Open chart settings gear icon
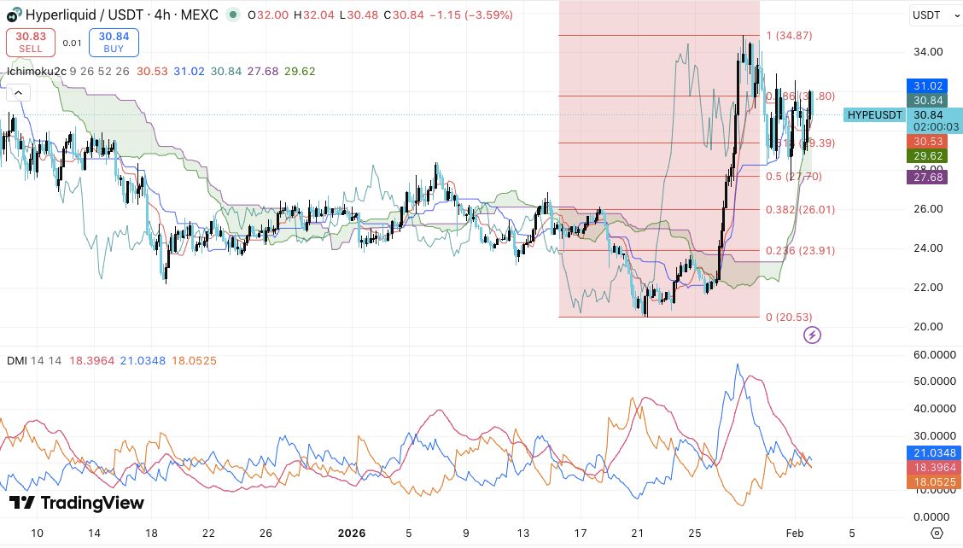The width and height of the screenshot is (963, 548). (937, 533)
